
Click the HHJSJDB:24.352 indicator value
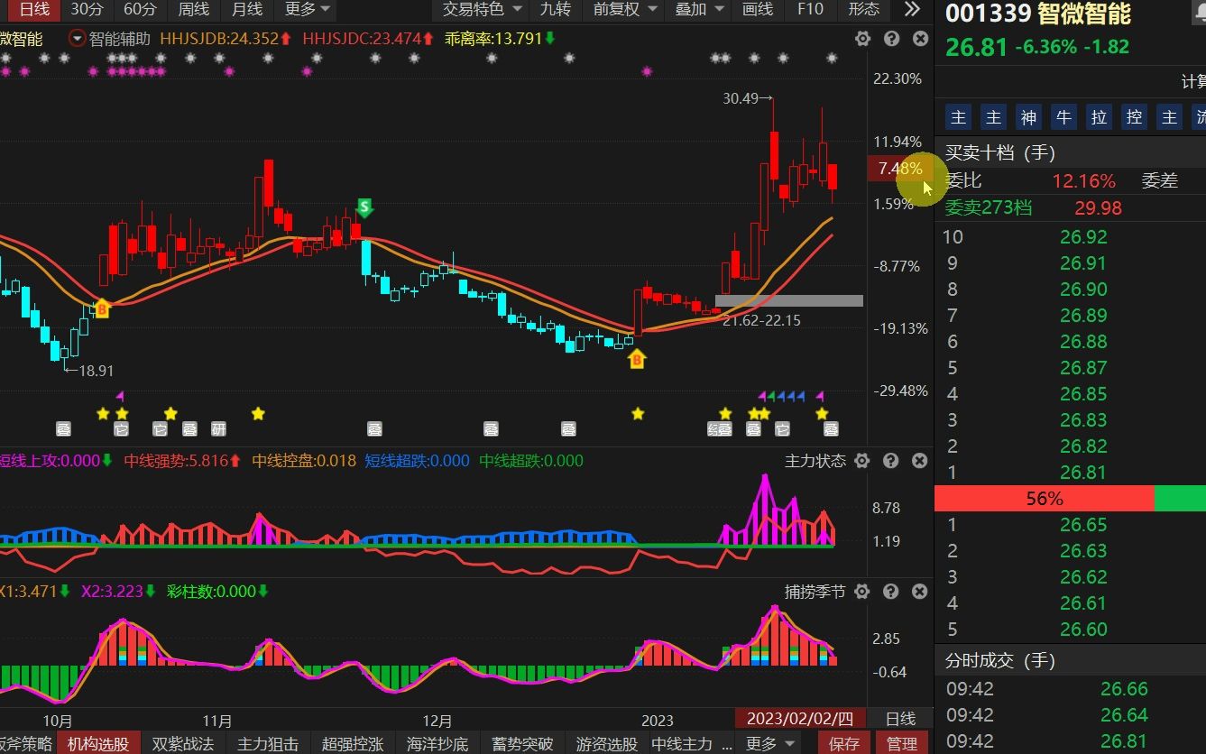220,39
